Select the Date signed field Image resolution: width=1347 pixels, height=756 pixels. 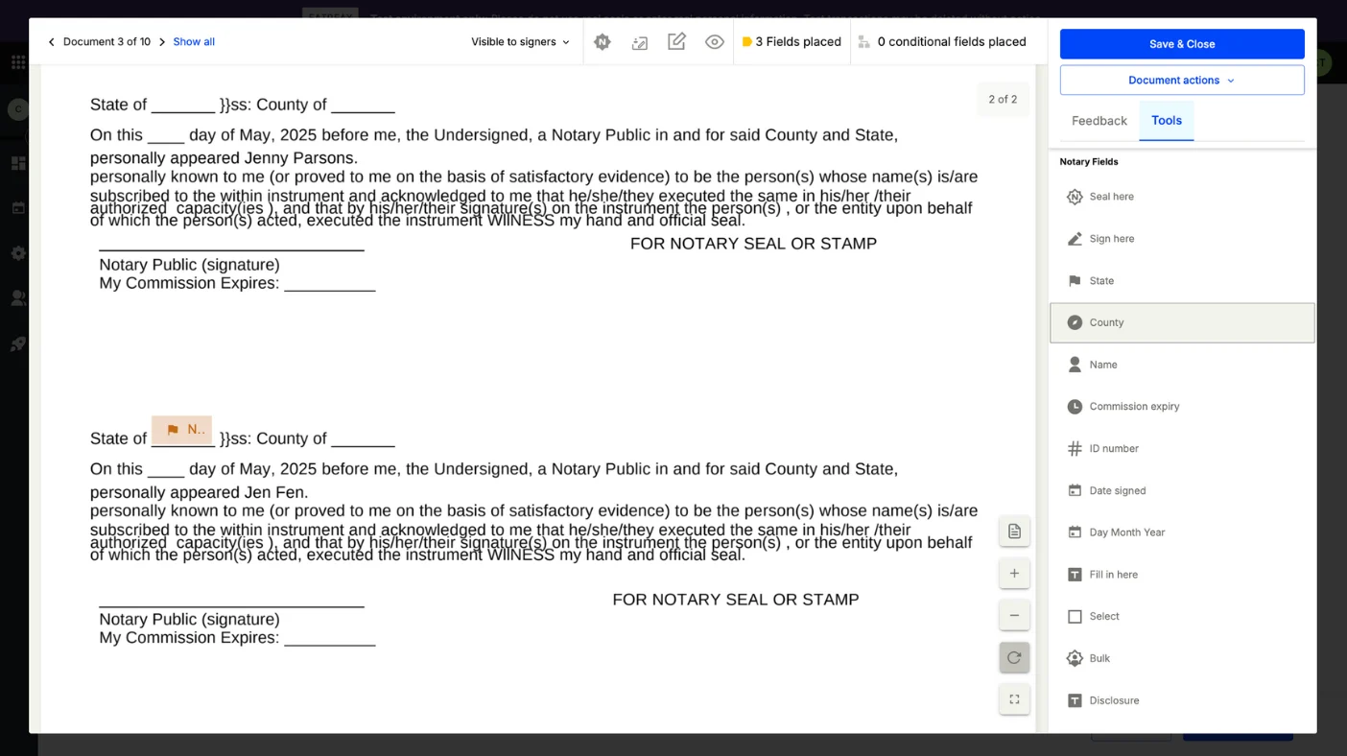[1182, 491]
